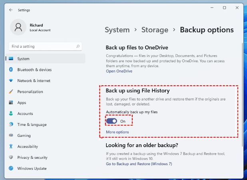
Task: Open Bluetooth & devices settings
Action: [46, 70]
